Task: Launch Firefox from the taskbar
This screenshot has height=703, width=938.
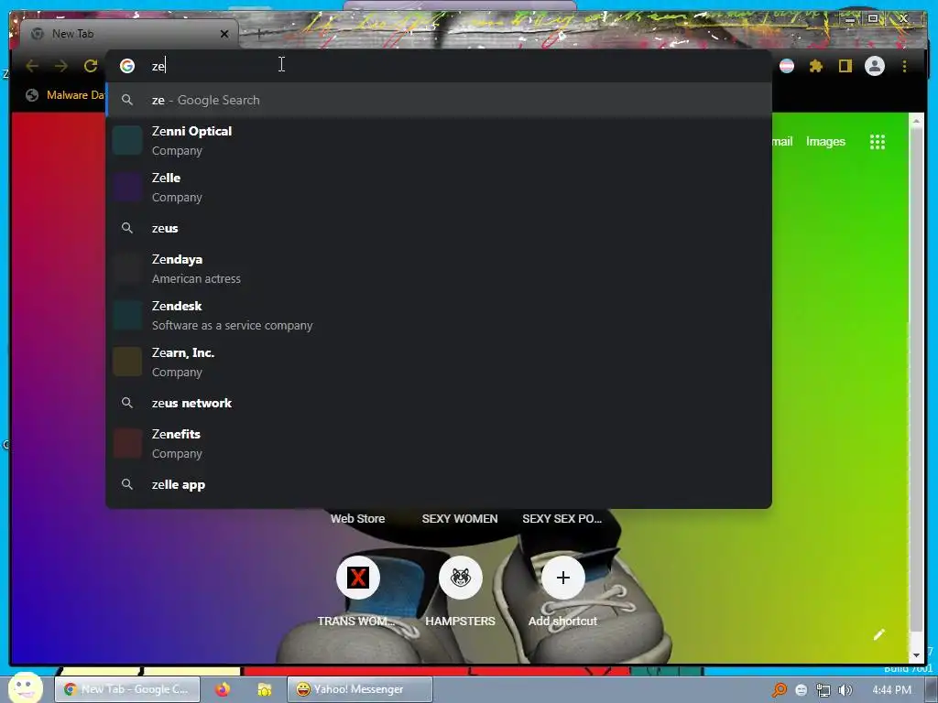Action: point(223,689)
